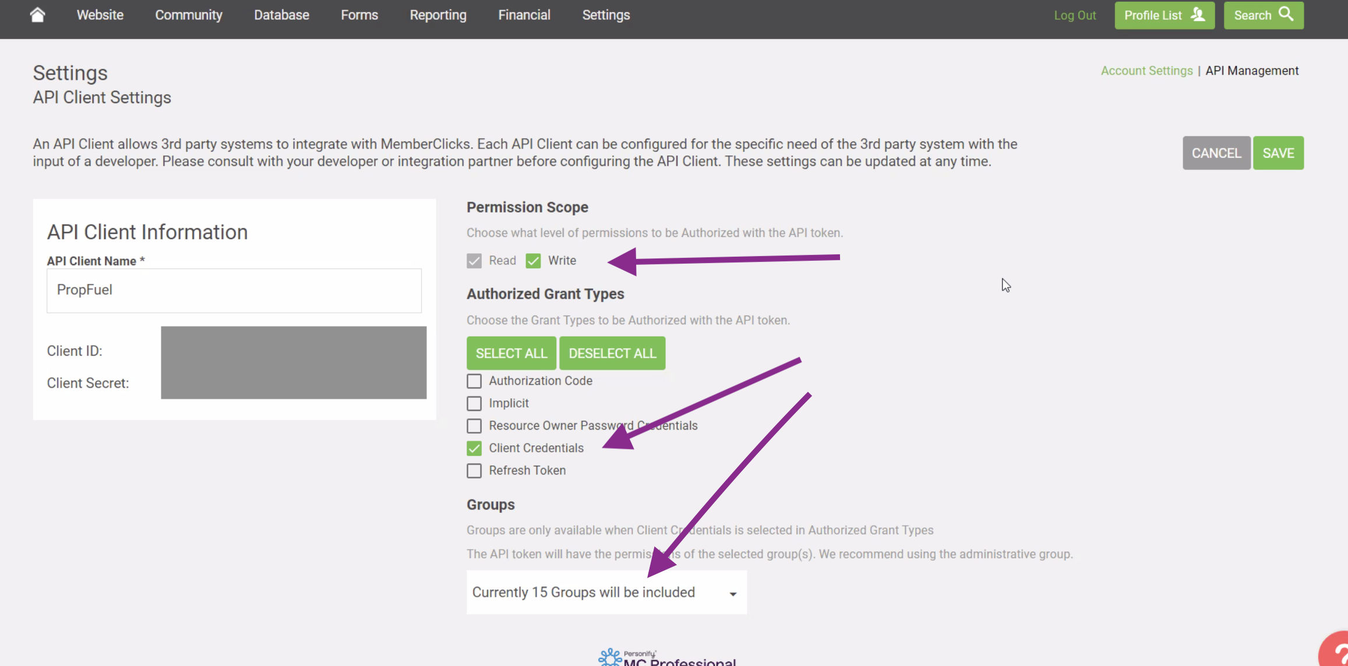Click the API Client Name text field
The image size is (1348, 666).
click(234, 290)
